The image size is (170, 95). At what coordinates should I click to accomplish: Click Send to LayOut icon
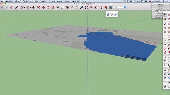pos(101,7)
